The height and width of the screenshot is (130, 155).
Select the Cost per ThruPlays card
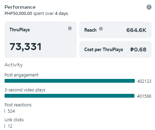(x=115, y=49)
